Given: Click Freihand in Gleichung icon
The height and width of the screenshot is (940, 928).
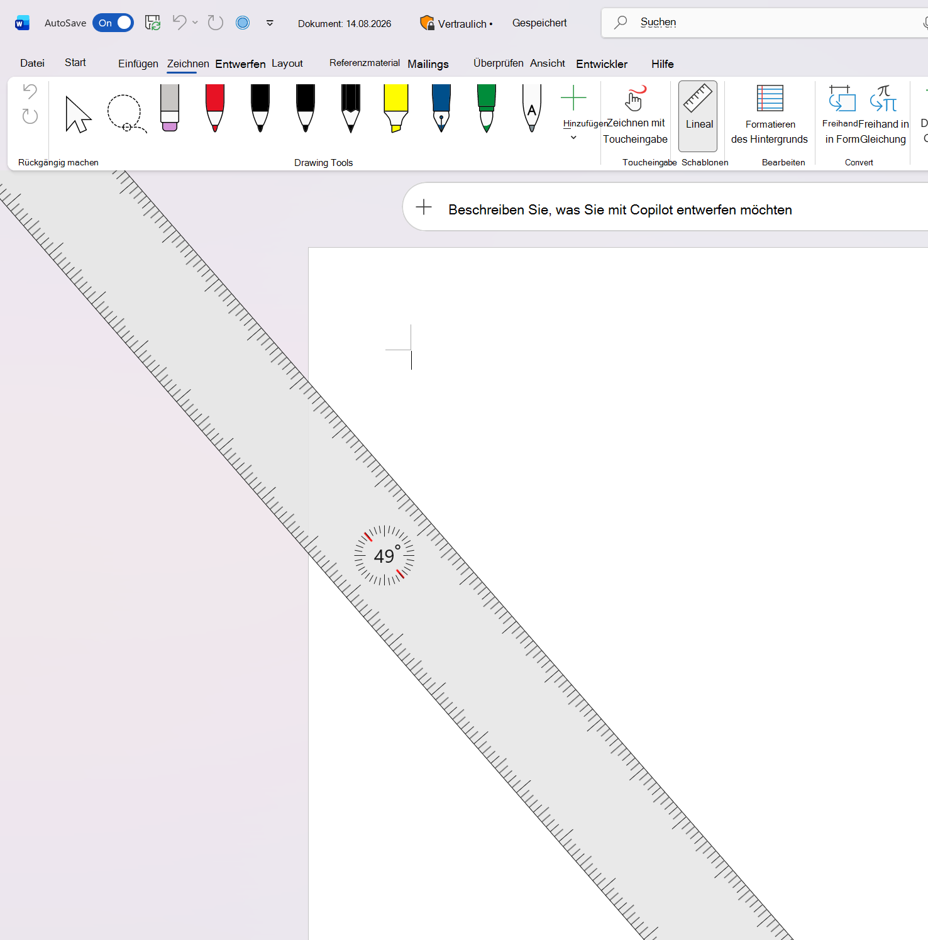Looking at the screenshot, I should (x=884, y=116).
